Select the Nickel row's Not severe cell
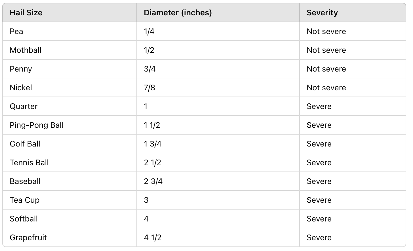Screen dimensions: 413x251 [353, 87]
